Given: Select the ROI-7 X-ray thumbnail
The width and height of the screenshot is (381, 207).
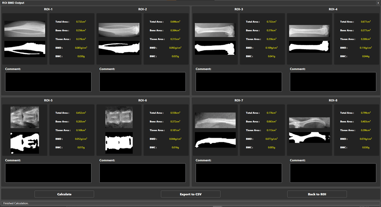Looking at the screenshot, I should (215, 120).
